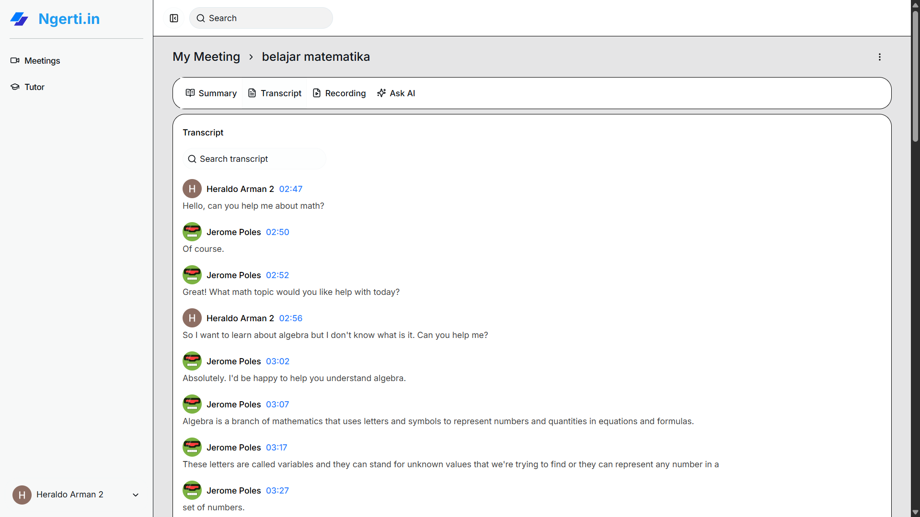Open the user profile menu at bottom left

click(x=69, y=495)
